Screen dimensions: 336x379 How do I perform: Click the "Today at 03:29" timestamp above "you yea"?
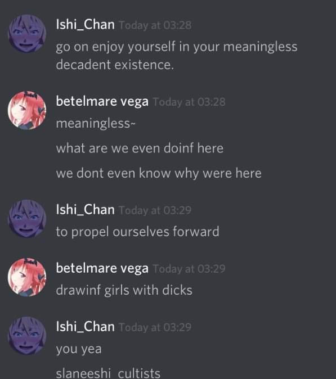(155, 327)
